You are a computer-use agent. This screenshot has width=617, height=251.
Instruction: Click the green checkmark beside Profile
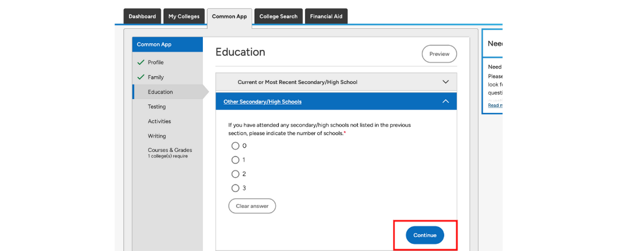140,62
